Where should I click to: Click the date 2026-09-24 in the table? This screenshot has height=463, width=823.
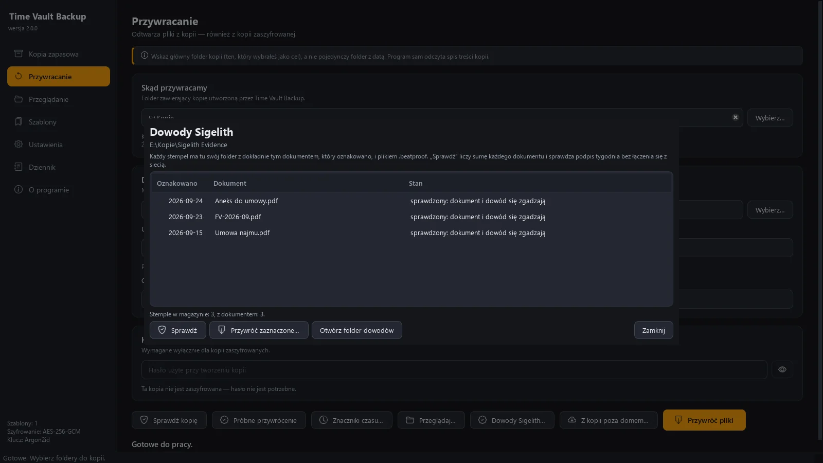[186, 201]
